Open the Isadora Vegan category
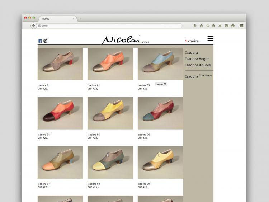 click(197, 59)
